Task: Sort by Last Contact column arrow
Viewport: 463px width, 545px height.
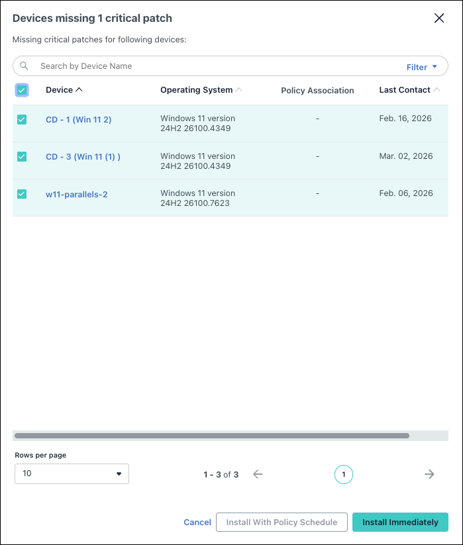Action: click(437, 90)
